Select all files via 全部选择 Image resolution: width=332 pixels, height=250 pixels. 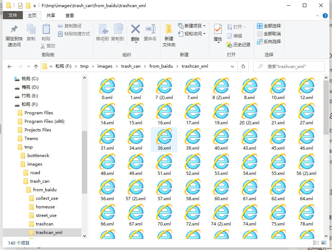click(x=269, y=26)
